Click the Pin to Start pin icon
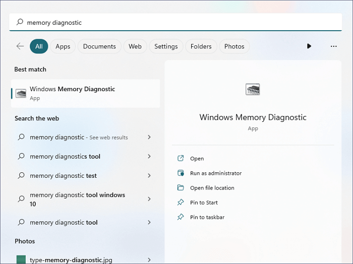353x264 pixels. click(181, 203)
